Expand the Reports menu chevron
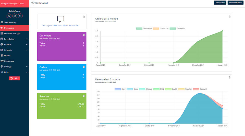 tap(27, 45)
